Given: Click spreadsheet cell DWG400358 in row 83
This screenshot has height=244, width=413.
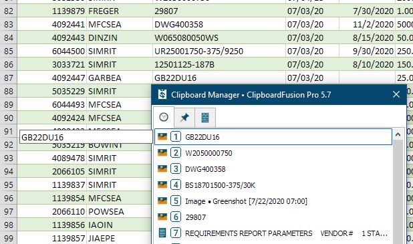Looking at the screenshot, I should click(x=219, y=25).
